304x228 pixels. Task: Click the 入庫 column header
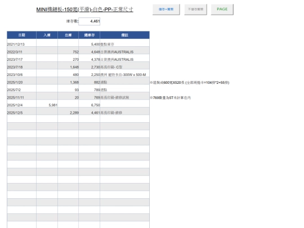[47, 35]
